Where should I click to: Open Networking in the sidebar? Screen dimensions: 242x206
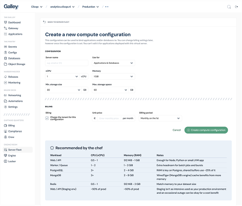15,95
